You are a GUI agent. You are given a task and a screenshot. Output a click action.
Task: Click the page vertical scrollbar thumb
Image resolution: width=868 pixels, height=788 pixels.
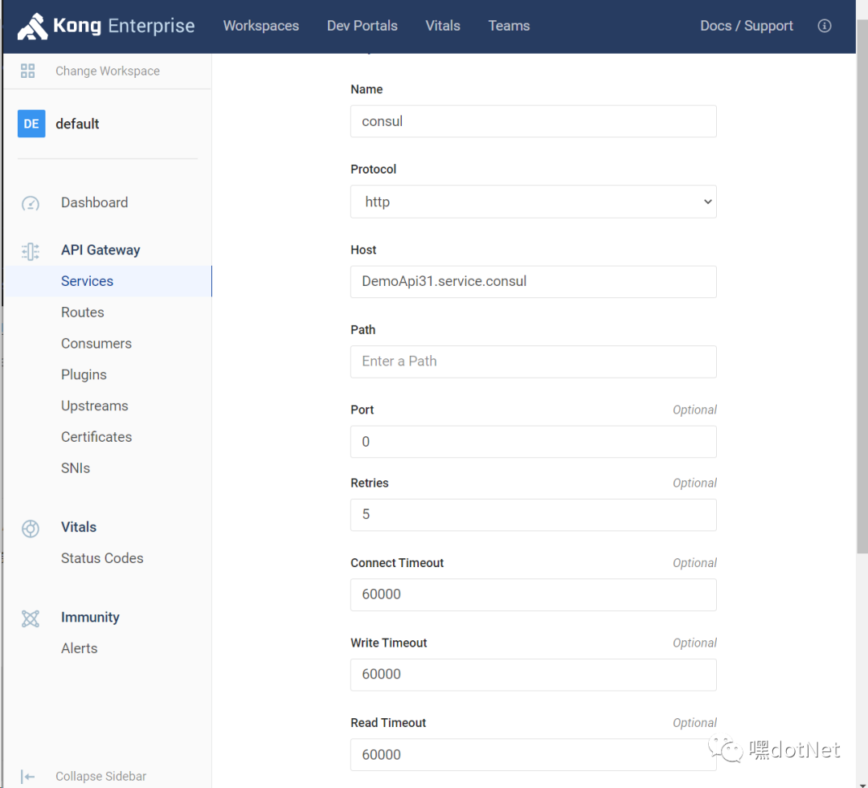(x=862, y=286)
